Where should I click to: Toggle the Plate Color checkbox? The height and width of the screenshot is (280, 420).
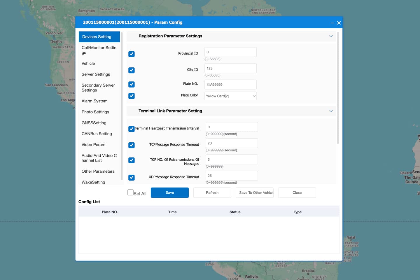click(x=132, y=96)
